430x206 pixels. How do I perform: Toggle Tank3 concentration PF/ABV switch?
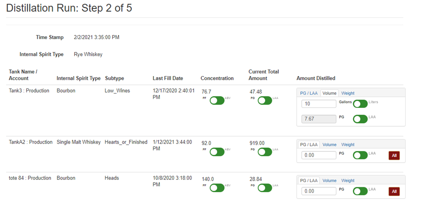tap(217, 100)
